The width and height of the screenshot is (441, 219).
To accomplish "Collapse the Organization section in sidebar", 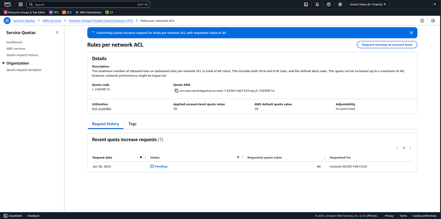I will click(x=4, y=63).
